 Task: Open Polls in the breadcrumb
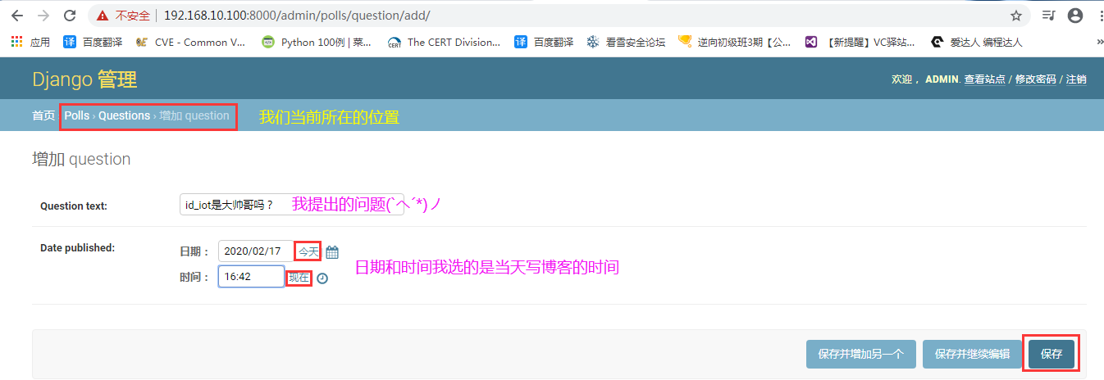[x=77, y=115]
